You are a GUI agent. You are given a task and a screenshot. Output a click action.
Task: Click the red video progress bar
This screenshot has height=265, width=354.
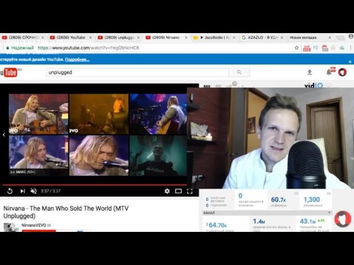pyautogui.click(x=95, y=185)
